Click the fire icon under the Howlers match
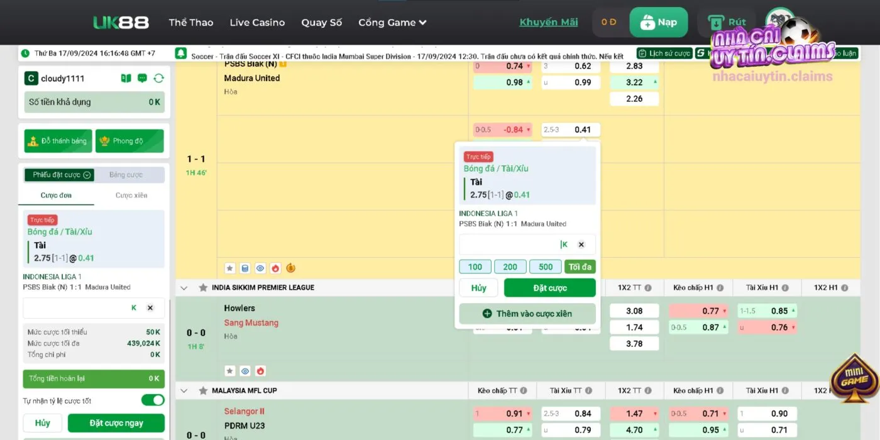This screenshot has width=880, height=440. click(x=260, y=371)
